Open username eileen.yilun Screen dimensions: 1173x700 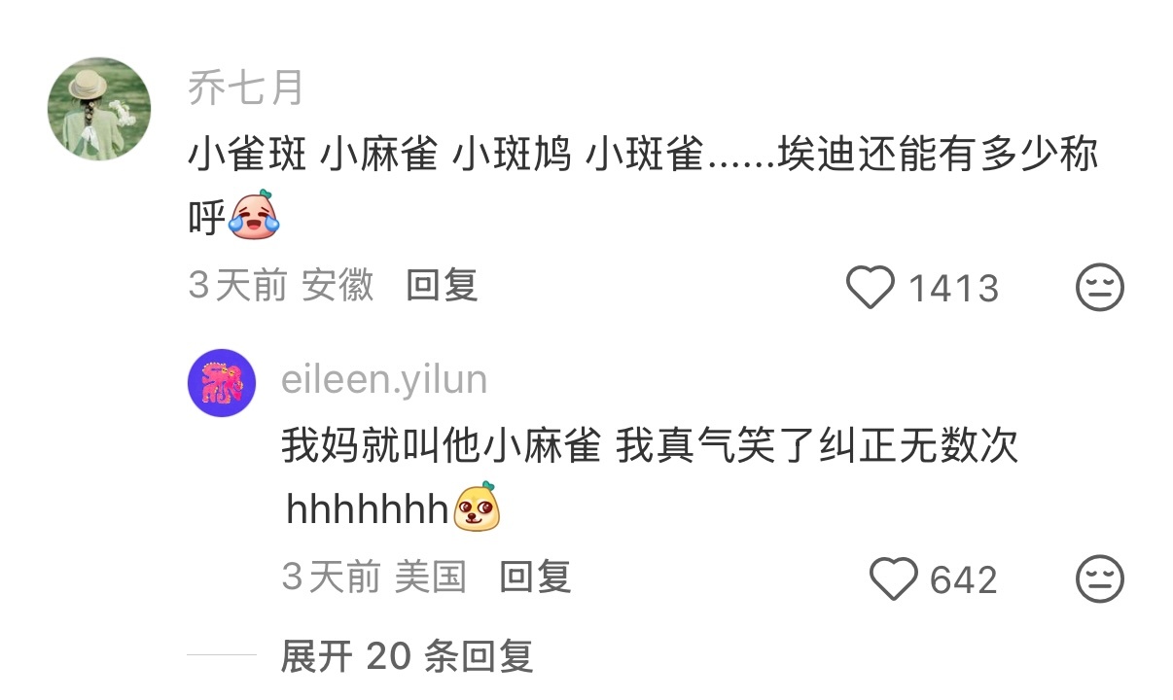point(384,379)
